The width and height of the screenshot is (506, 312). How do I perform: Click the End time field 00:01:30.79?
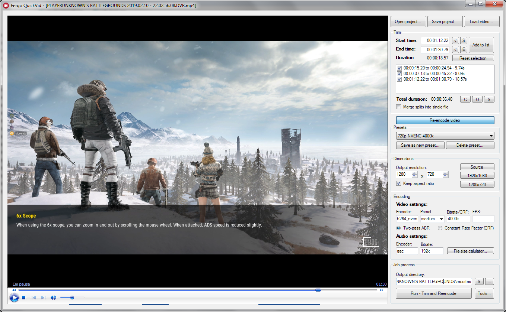click(x=436, y=49)
